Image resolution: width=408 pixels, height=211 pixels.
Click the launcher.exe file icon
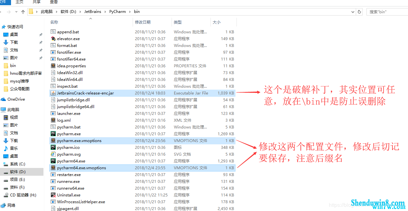click(53, 113)
